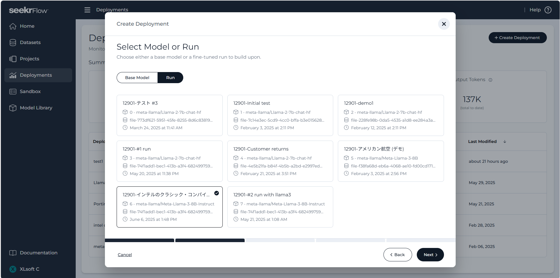Click the third wizard progress segment

coord(280,240)
